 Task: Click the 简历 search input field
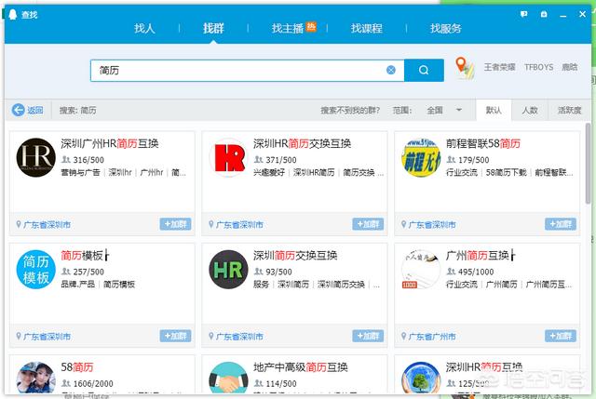[237, 70]
